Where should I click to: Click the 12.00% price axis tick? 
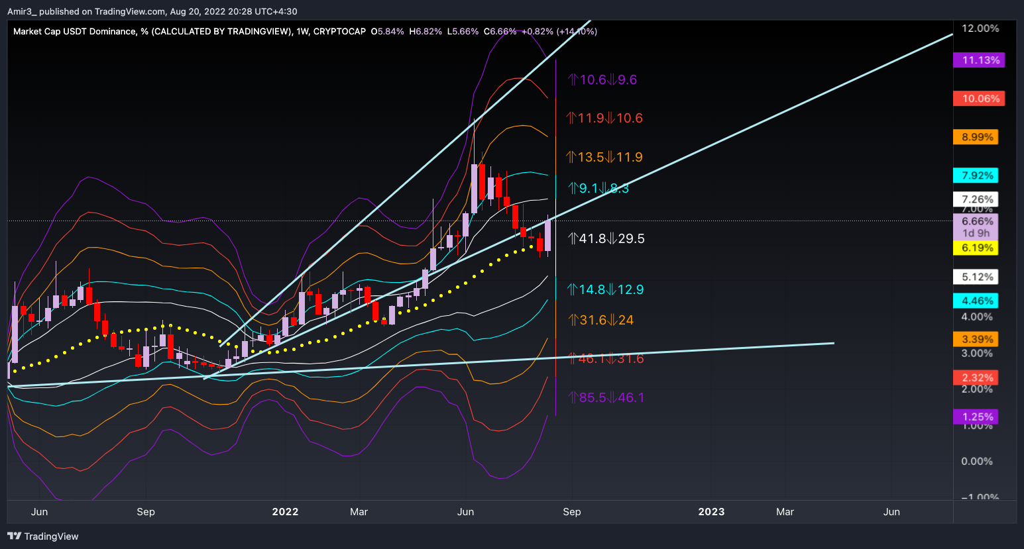(980, 28)
